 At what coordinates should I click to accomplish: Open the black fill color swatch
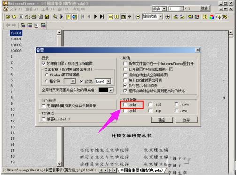(x=106, y=90)
